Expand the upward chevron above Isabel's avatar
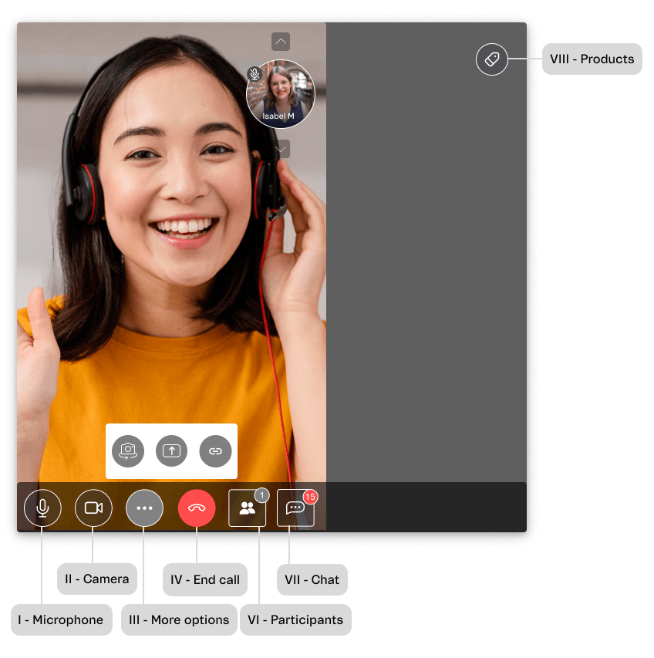This screenshot has width=654, height=658. point(281,42)
